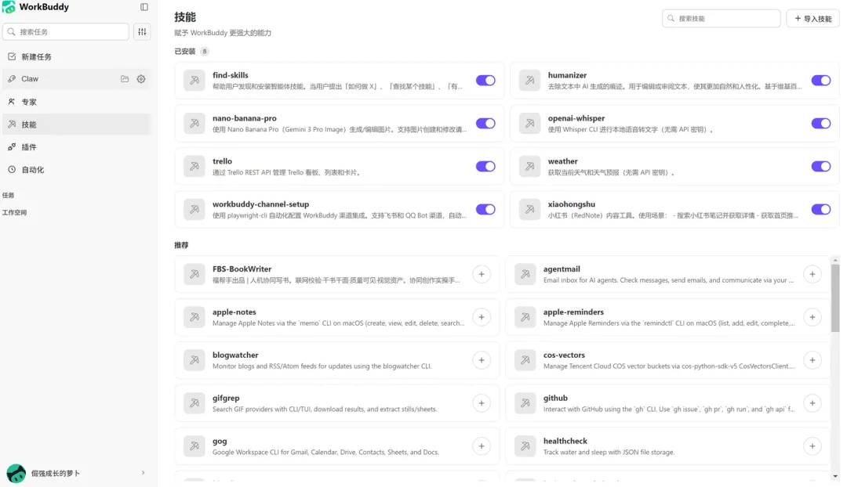
Task: Toggle the weather skill off
Action: point(820,167)
